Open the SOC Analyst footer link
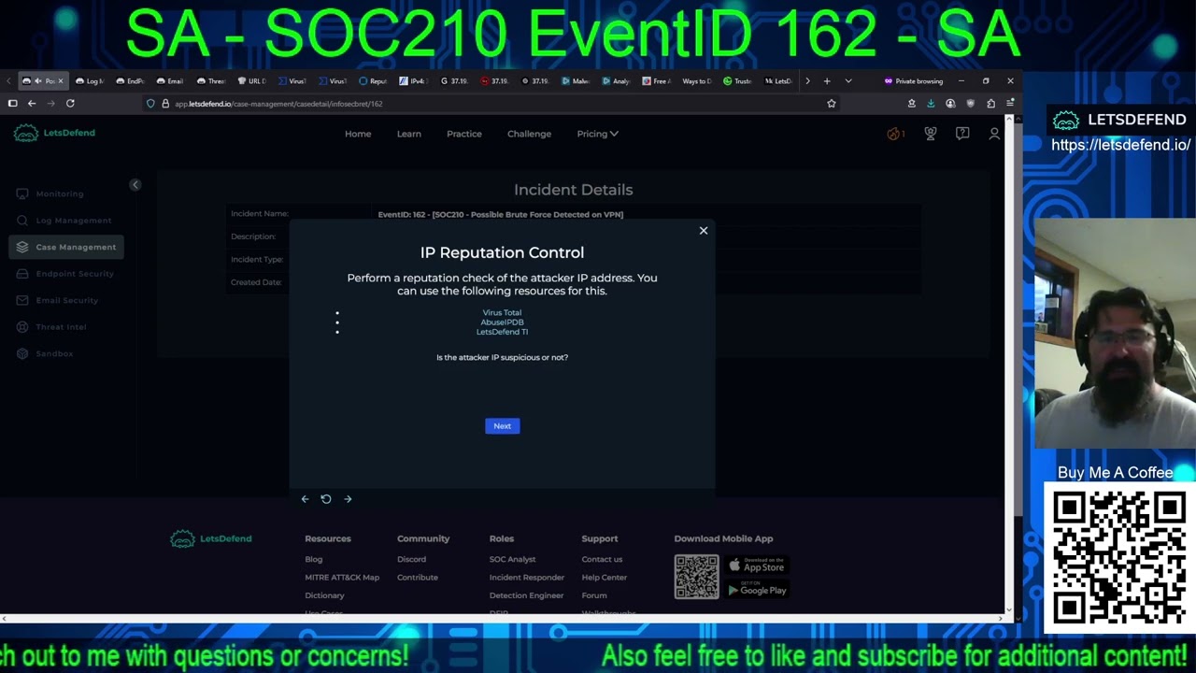Viewport: 1196px width, 673px height. (513, 560)
